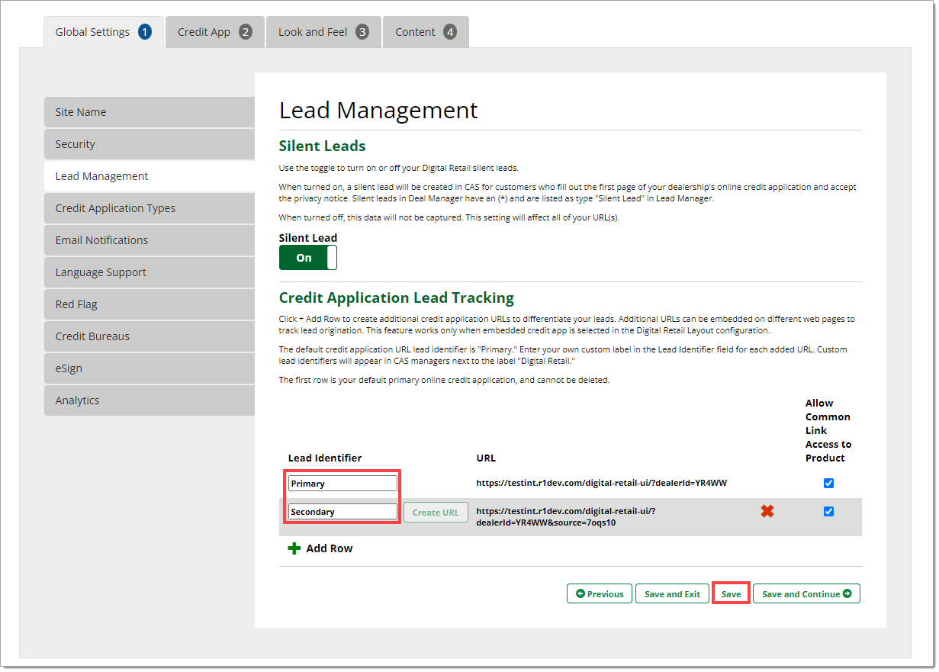Click Save and Continue button

[806, 593]
